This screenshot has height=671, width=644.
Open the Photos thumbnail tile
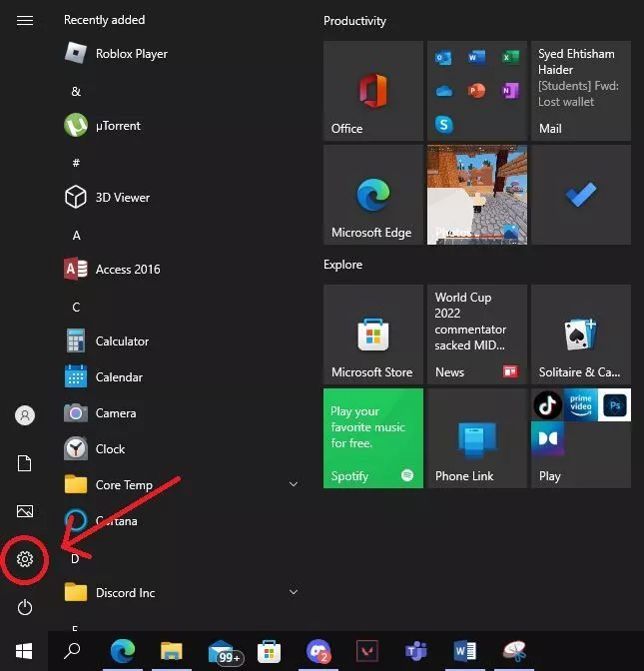476,195
